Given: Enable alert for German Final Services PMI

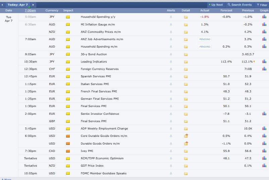Looking at the screenshot, I should pos(171,99).
